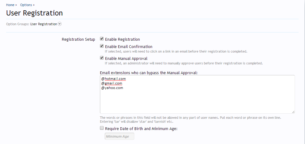The width and height of the screenshot is (305, 144).
Task: Open the 'User Registration' option group selector text
Action: 44,24
